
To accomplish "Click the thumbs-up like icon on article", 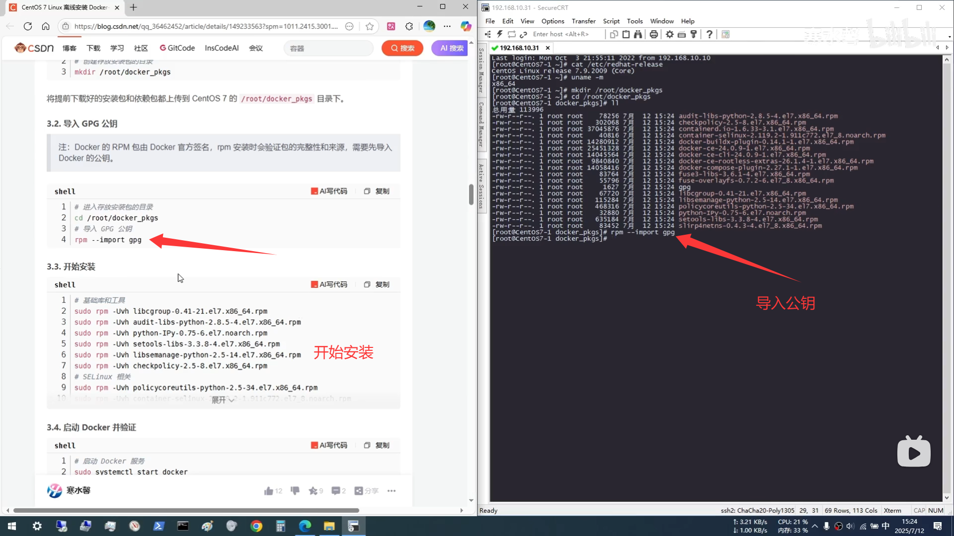I will [x=268, y=491].
